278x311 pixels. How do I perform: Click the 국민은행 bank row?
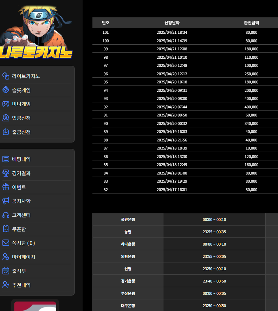128,220
